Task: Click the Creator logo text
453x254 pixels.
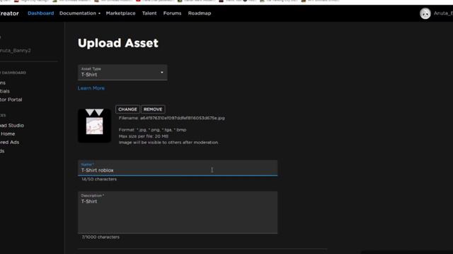Action: pos(9,13)
